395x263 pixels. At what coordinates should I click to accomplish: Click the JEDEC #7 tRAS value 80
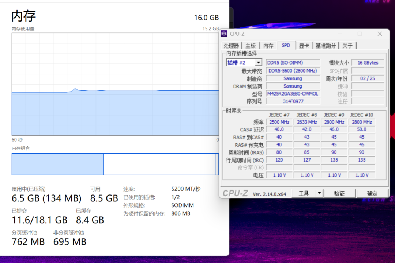coord(279,152)
